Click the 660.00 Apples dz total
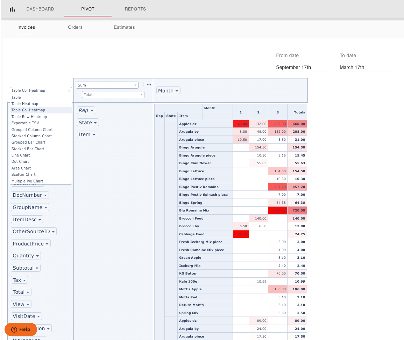Screen dimensions: 404x340 (297, 124)
